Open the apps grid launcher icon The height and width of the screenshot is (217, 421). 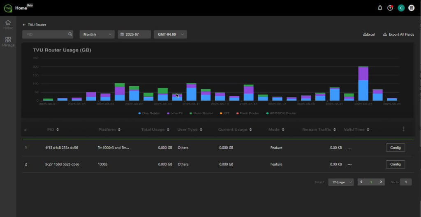click(411, 8)
